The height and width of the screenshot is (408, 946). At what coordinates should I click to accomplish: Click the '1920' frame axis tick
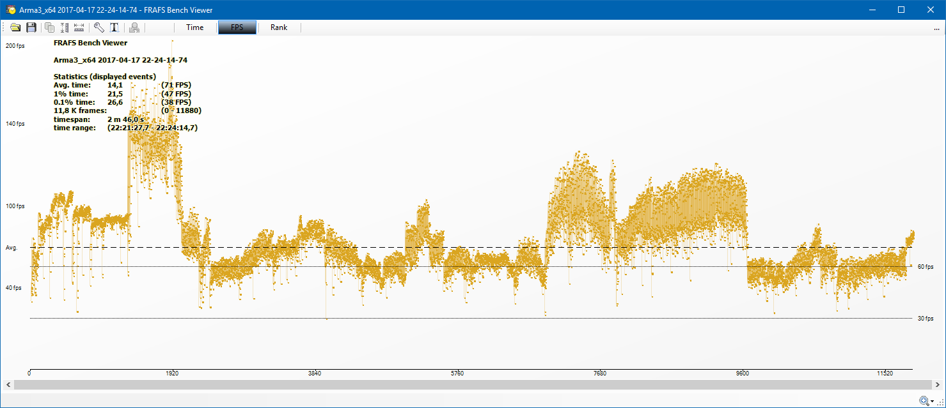172,374
